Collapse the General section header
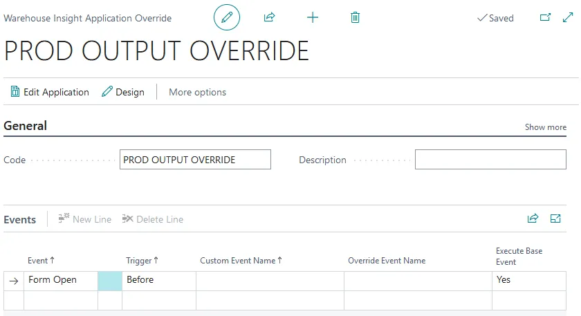 coord(26,126)
